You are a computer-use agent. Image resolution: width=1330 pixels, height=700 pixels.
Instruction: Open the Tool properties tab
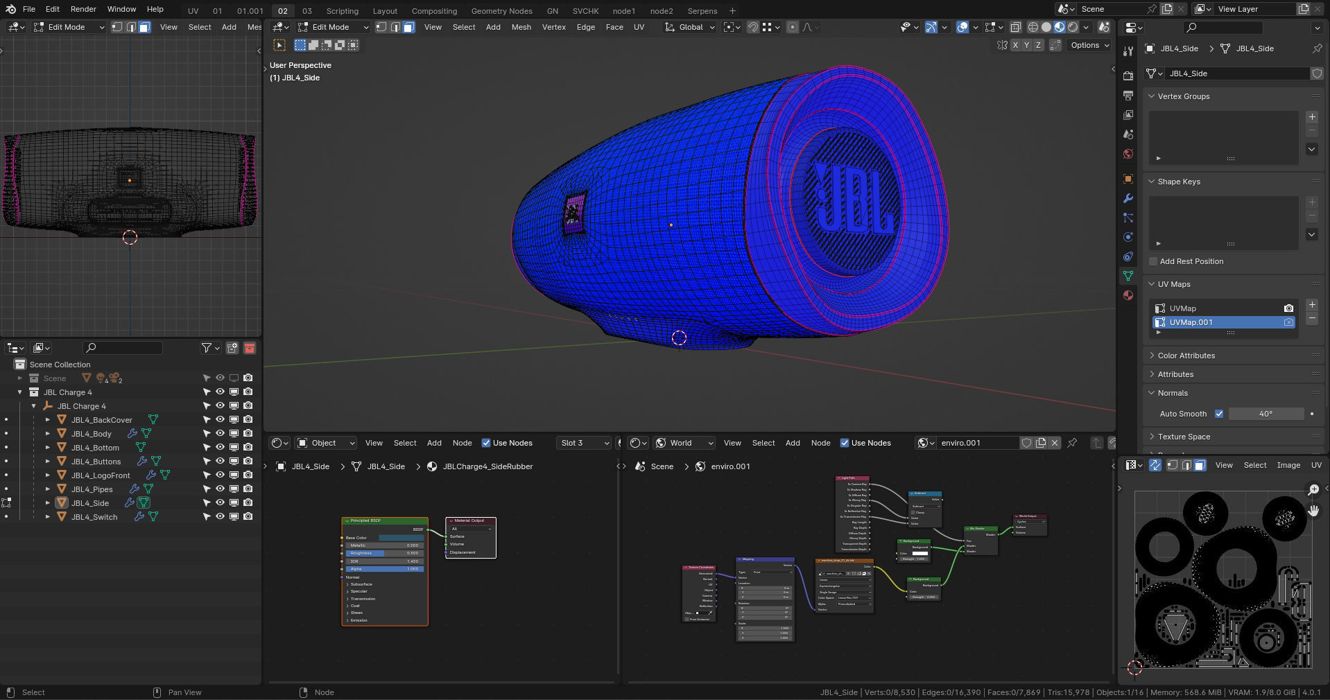point(1128,51)
